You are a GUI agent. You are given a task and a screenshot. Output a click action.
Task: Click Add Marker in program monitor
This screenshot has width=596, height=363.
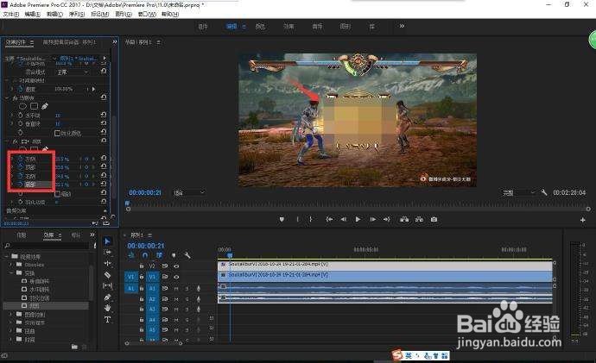click(x=282, y=219)
